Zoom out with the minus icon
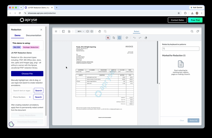Image resolution: width=212 pixels, height=138 pixels. (88, 31)
